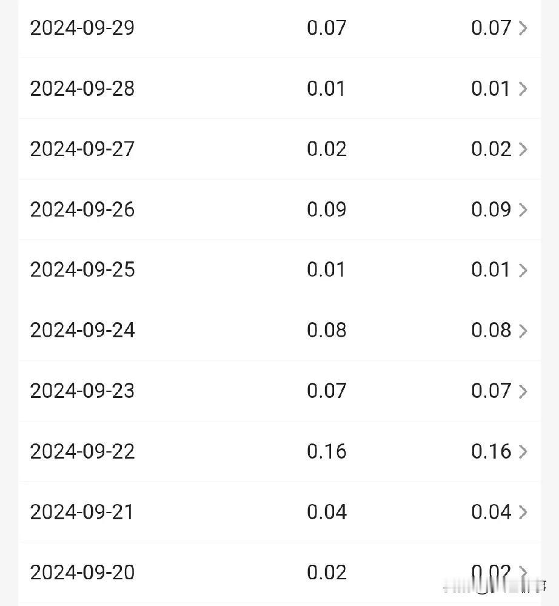
Task: Tap right-side 0.08 value for 2024-09-24
Action: tap(491, 331)
